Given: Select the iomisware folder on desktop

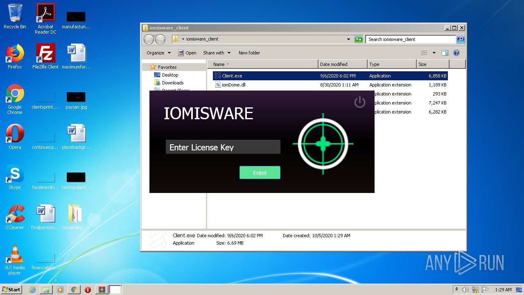Looking at the screenshot, I should 76,217.
